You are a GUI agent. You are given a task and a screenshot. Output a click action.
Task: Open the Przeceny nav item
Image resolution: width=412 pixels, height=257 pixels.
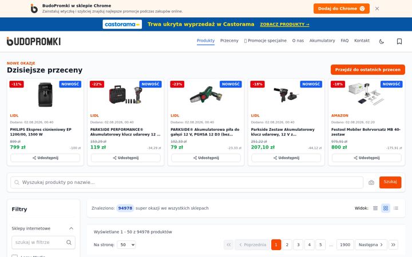pos(229,41)
